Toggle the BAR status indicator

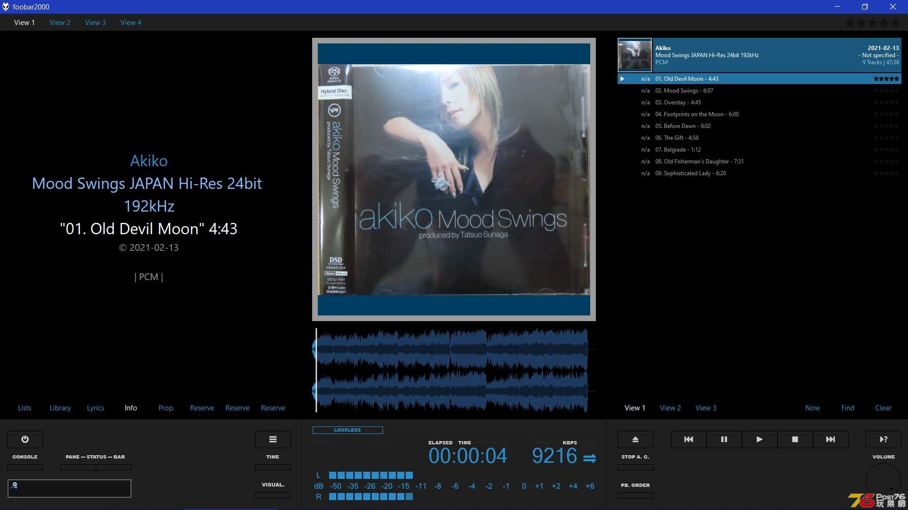114,467
